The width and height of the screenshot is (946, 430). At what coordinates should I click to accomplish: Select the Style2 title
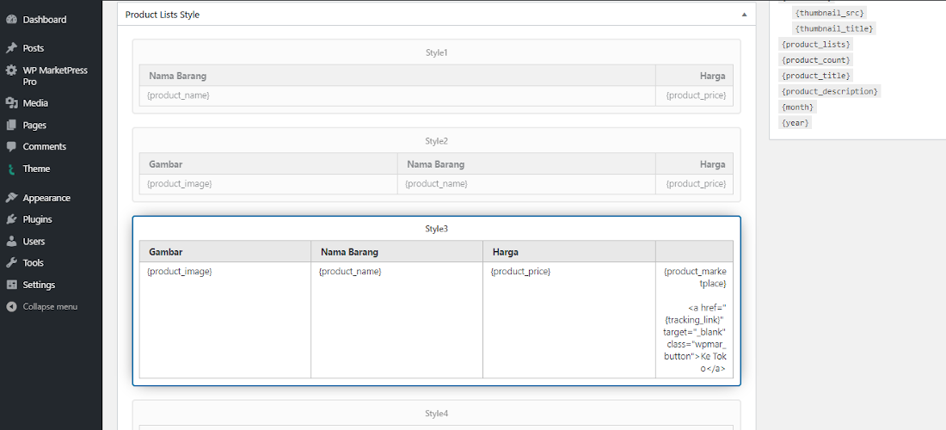[x=436, y=140]
